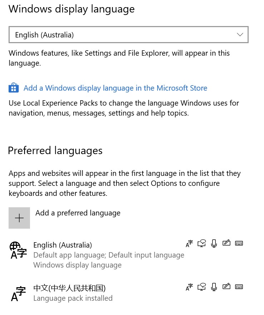Click the Microsoft Store bag icon
Screen dimensions: 264x315
(14, 88)
